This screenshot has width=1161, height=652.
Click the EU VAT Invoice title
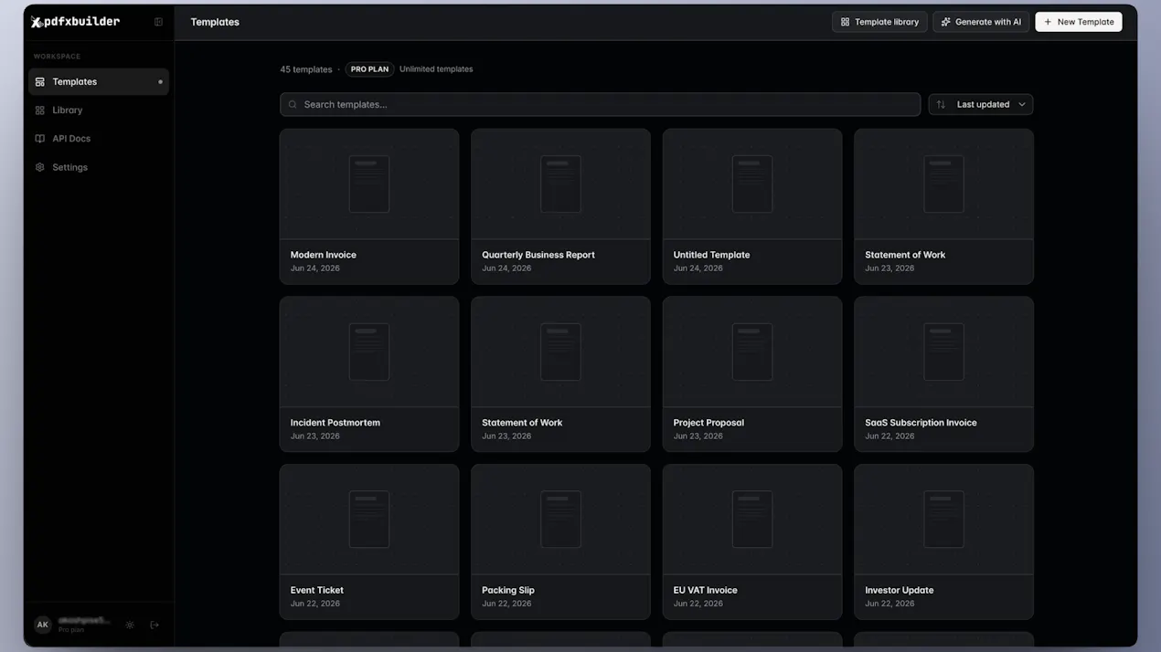tap(706, 590)
